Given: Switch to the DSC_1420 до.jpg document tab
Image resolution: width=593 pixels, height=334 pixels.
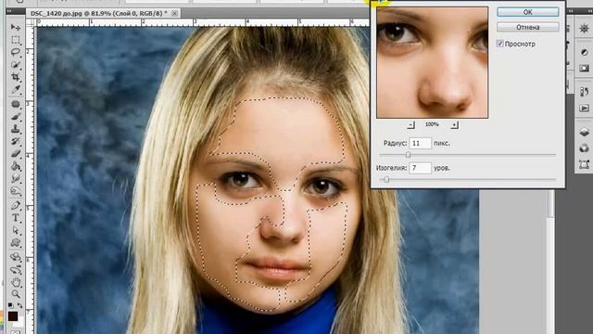Looking at the screenshot, I should [x=99, y=13].
